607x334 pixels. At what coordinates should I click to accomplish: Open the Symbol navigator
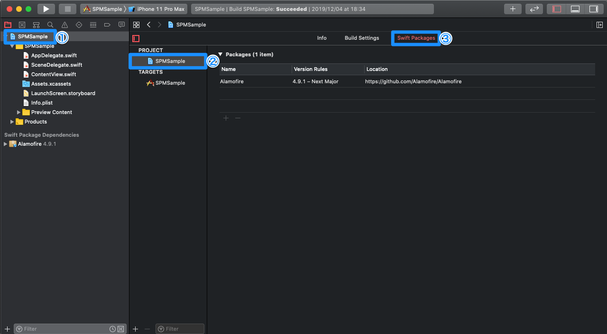(x=36, y=25)
